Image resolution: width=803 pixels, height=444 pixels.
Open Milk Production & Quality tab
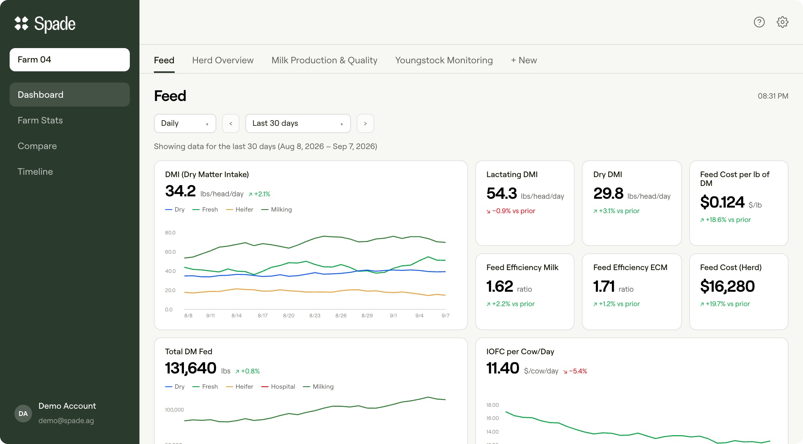point(325,61)
